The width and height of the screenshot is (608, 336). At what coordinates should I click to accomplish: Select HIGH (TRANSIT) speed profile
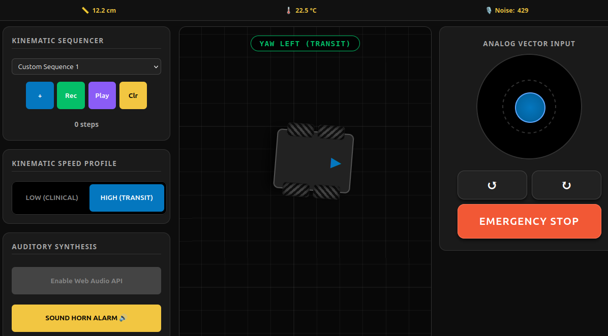127,198
